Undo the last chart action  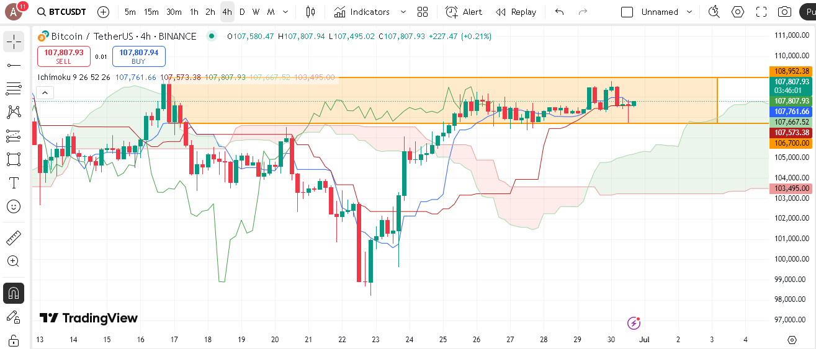560,12
